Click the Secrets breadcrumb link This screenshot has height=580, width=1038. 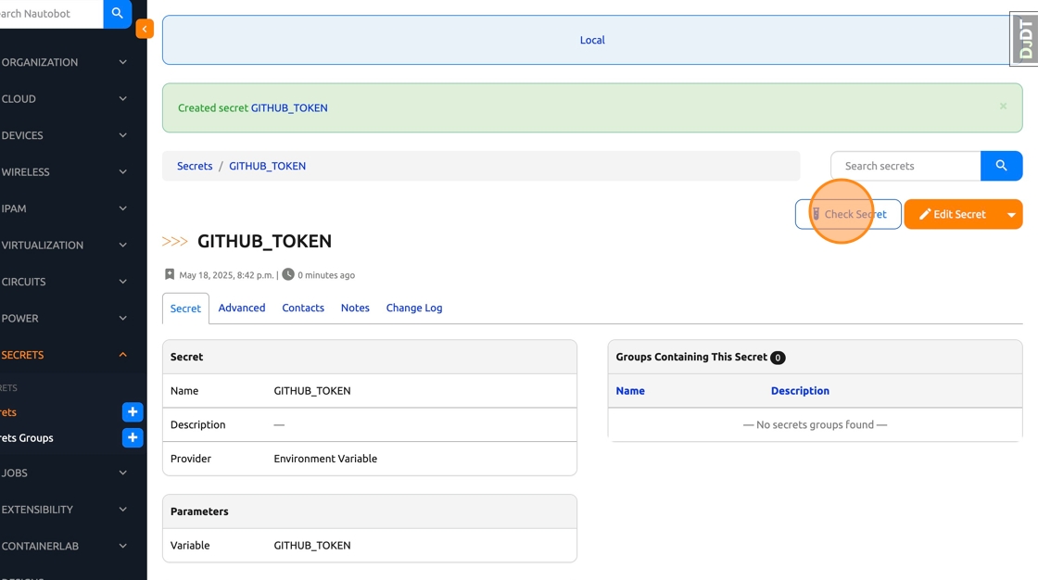(x=195, y=166)
